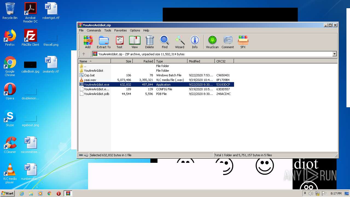Open the Favorites menu

click(120, 30)
